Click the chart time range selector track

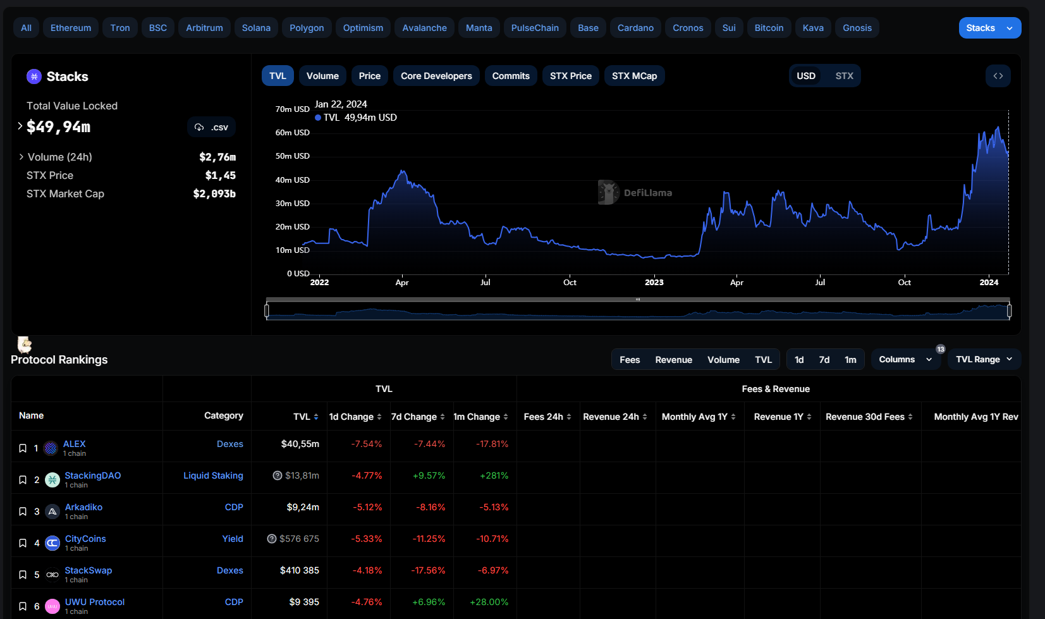tap(638, 310)
